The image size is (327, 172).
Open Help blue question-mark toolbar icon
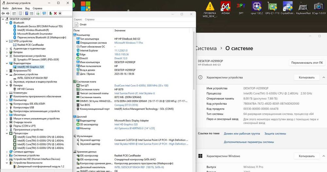pos(27,13)
